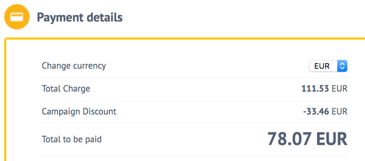This screenshot has width=365, height=161.
Task: Open the EUR currency selector
Action: (x=328, y=66)
